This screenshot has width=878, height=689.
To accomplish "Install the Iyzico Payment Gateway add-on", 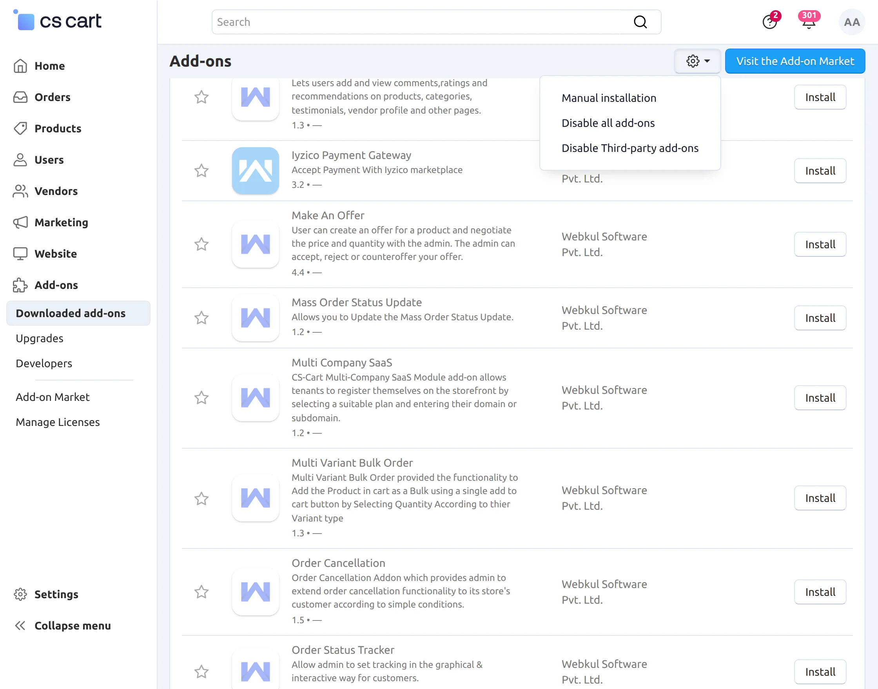I will click(820, 171).
